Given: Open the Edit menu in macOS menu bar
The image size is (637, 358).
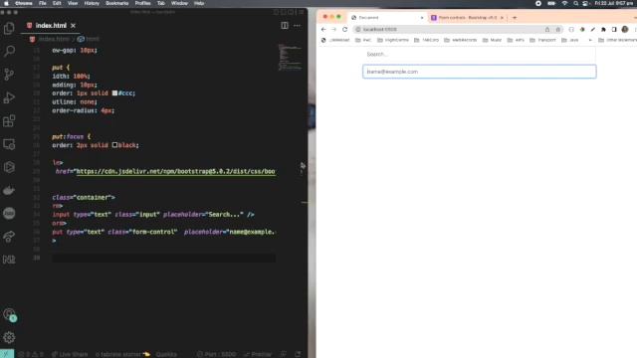Looking at the screenshot, I should pos(57,3).
